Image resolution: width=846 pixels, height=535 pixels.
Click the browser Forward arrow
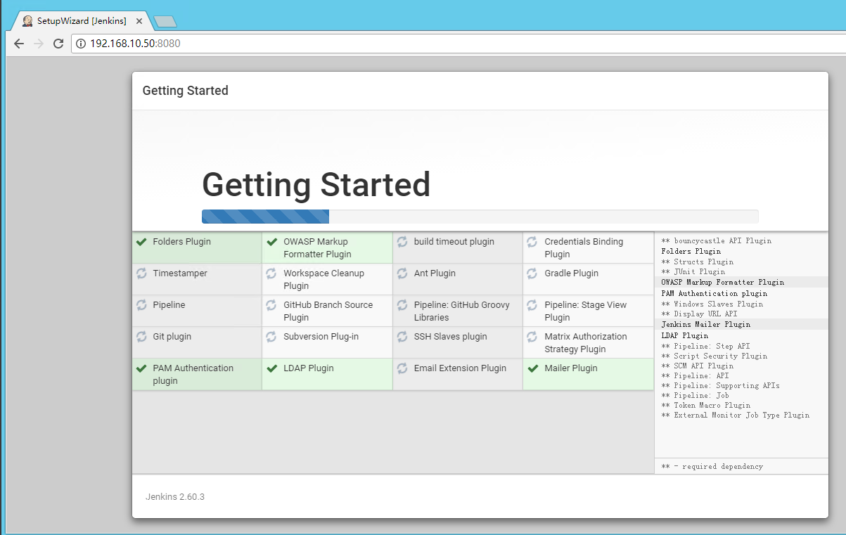tap(39, 44)
